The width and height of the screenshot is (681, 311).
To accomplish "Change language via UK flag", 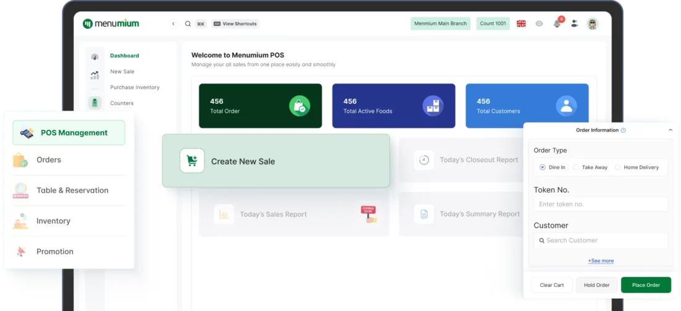I will pos(521,23).
